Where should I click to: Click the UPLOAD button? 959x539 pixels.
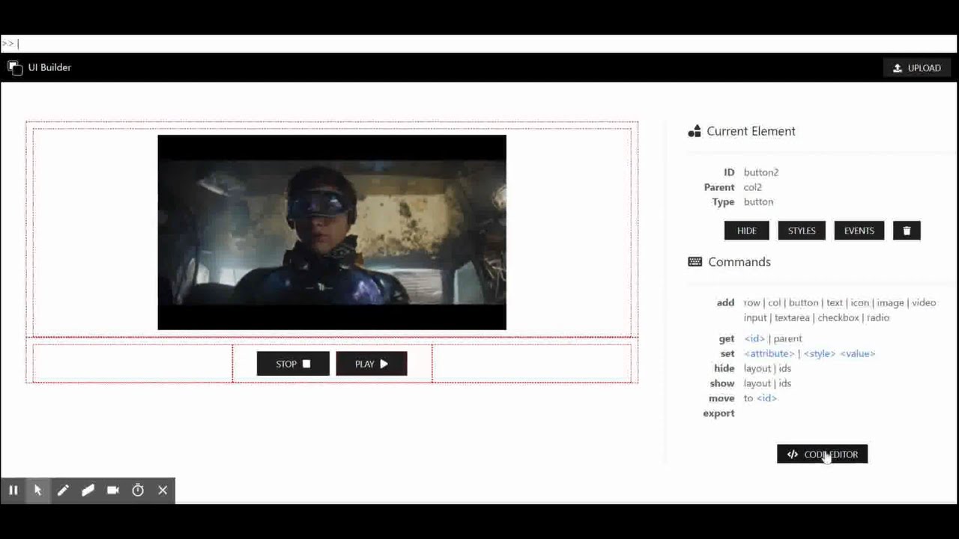click(x=917, y=67)
